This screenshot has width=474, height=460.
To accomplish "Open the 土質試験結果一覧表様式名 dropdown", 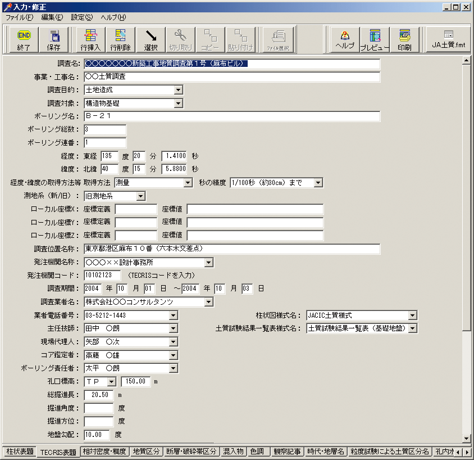I will click(x=412, y=328).
